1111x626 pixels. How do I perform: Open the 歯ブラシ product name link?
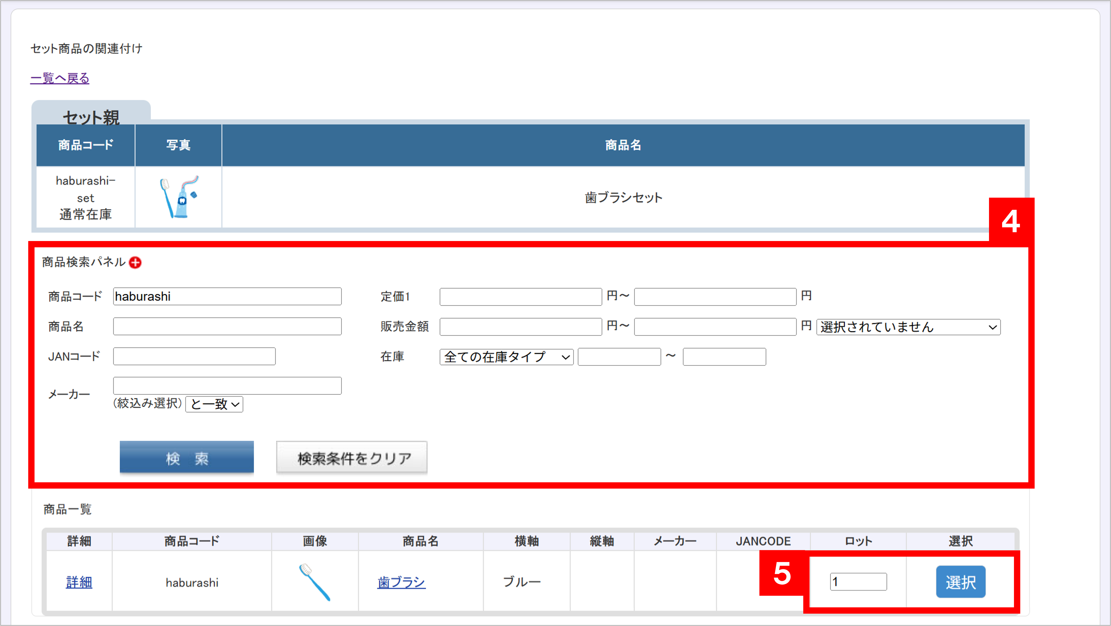point(401,582)
